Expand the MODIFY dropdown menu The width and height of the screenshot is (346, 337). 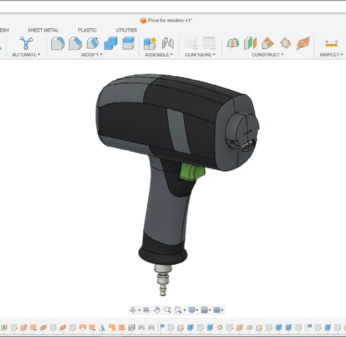pos(92,54)
